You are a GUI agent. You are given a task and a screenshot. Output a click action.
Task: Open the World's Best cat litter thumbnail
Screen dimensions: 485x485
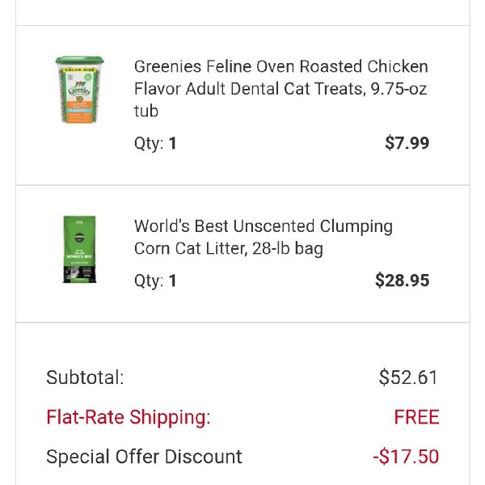(x=79, y=249)
